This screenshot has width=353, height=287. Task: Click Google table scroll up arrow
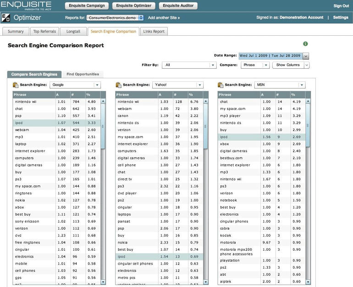coord(103,101)
